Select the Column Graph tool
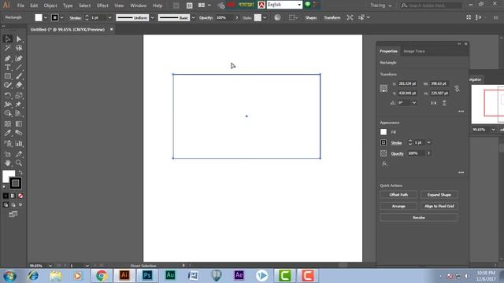This screenshot has height=283, width=504. (x=19, y=143)
